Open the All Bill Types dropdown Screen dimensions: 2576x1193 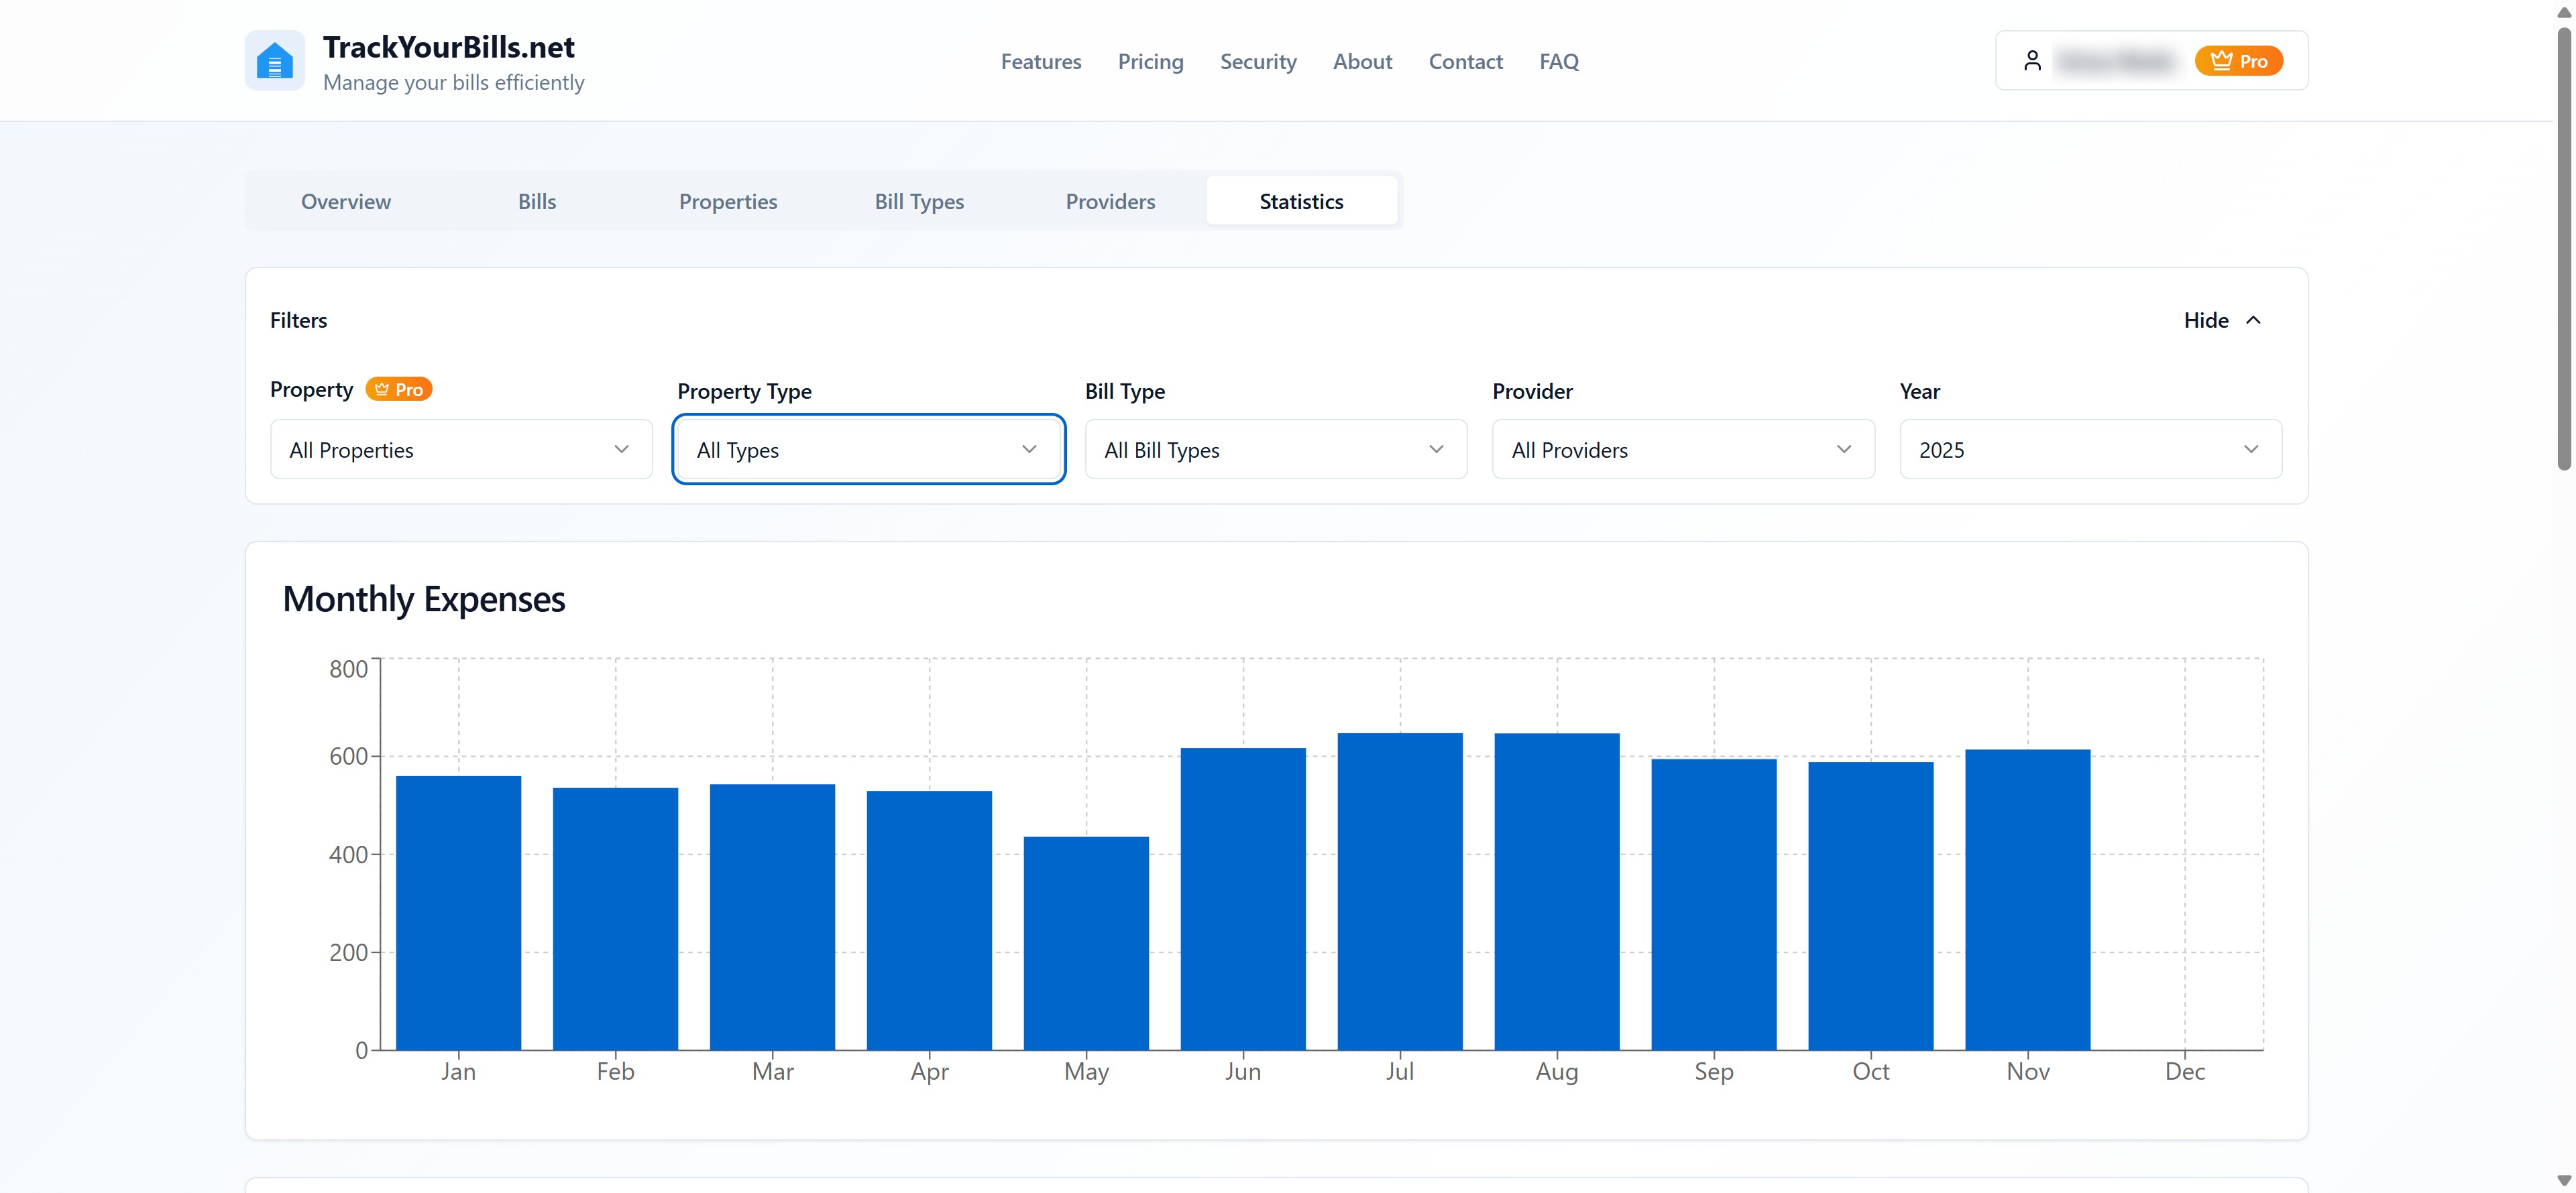point(1275,450)
